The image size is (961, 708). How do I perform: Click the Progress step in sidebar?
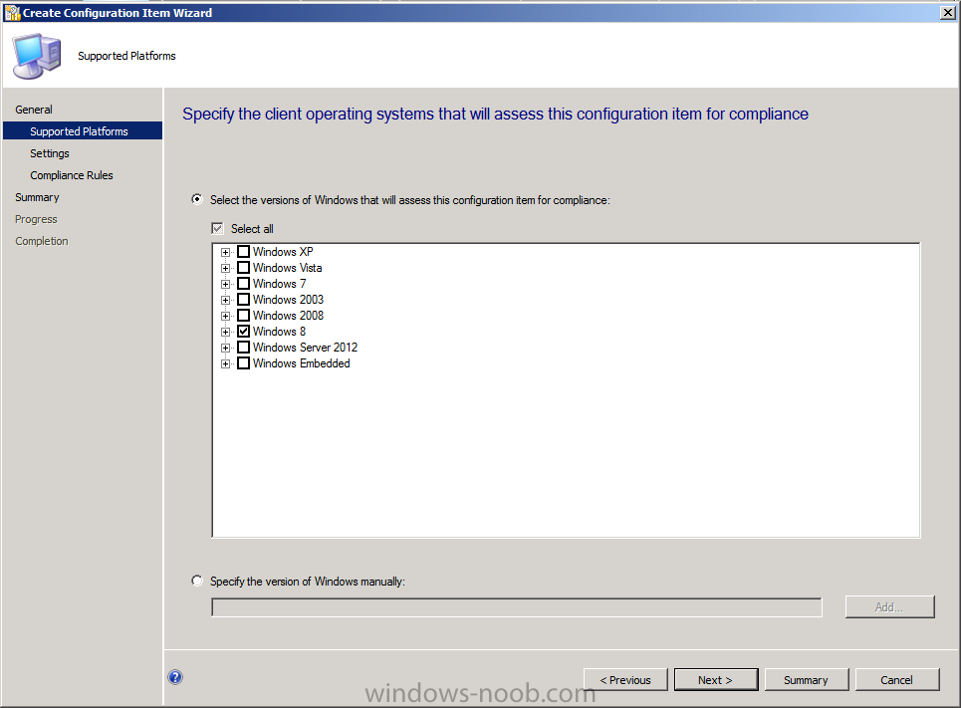pyautogui.click(x=36, y=219)
